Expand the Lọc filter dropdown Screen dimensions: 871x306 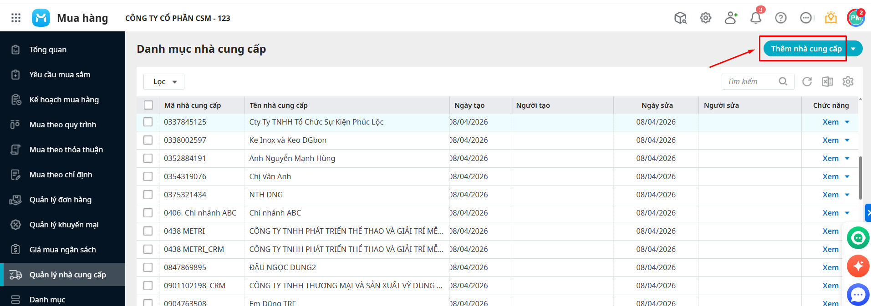point(164,82)
